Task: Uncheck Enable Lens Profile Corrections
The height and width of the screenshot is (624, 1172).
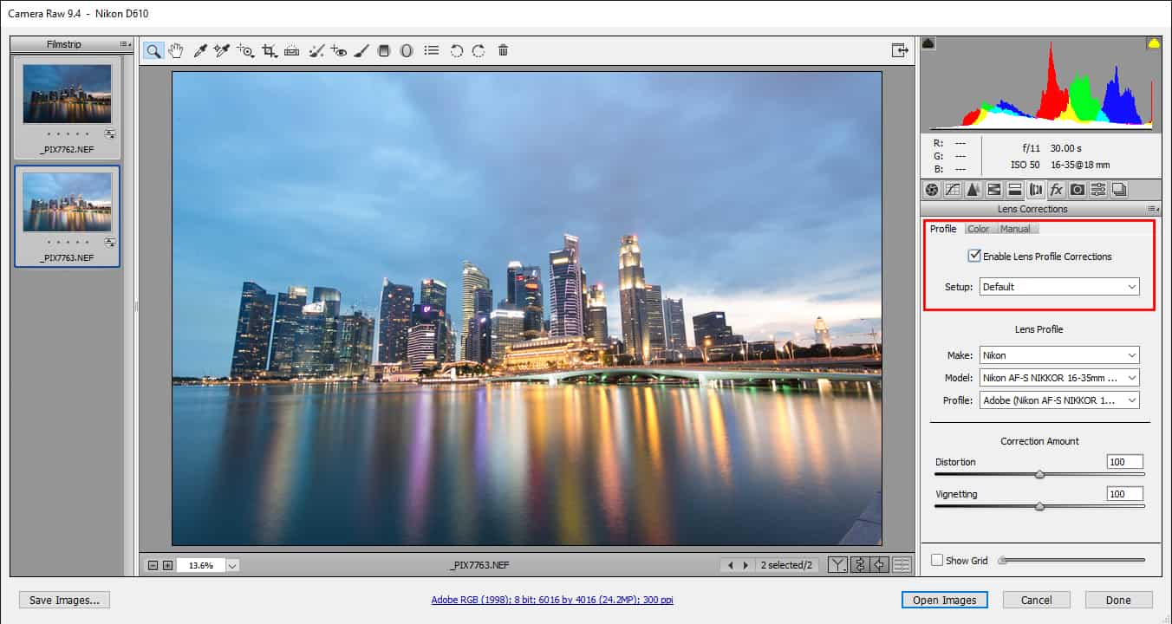Action: pyautogui.click(x=974, y=257)
